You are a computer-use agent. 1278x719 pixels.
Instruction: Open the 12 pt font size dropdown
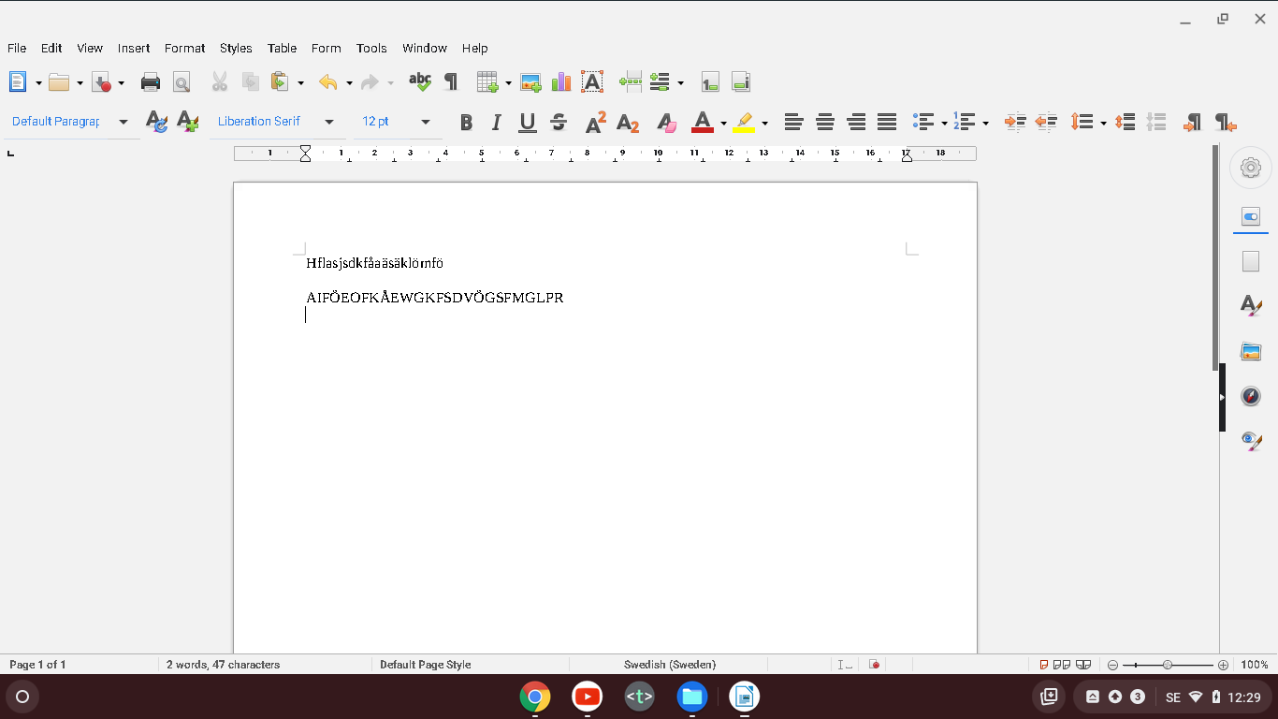click(x=426, y=122)
